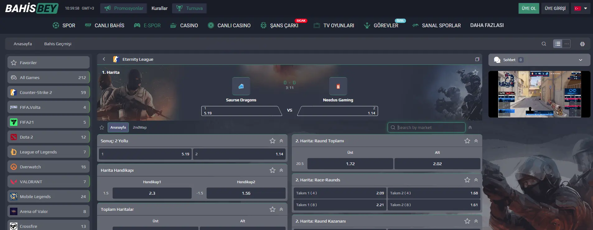Viewport: 593px width, 230px height.
Task: Open settings gear icon
Action: coord(582,44)
